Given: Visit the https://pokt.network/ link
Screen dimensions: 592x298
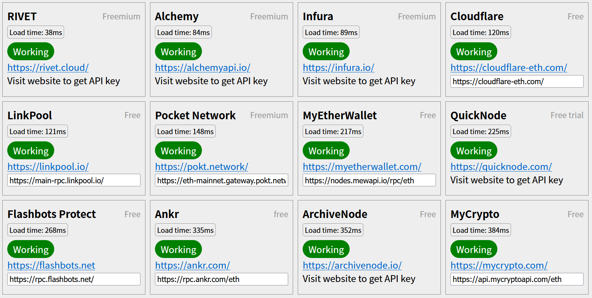Looking at the screenshot, I should 202,167.
